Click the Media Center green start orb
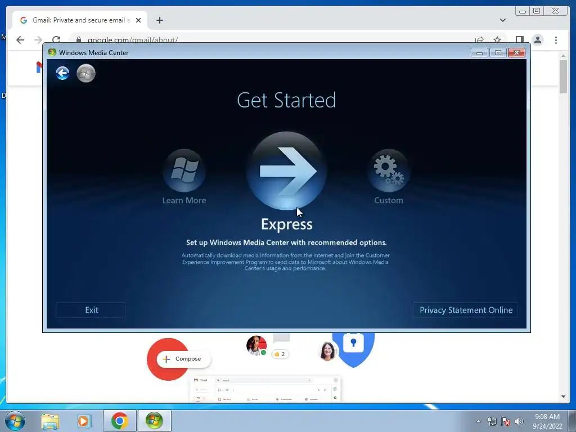Image resolution: width=576 pixels, height=432 pixels. pyautogui.click(x=86, y=73)
